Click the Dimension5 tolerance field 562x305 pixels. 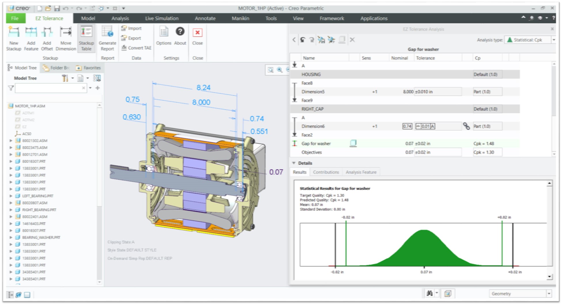coord(438,92)
